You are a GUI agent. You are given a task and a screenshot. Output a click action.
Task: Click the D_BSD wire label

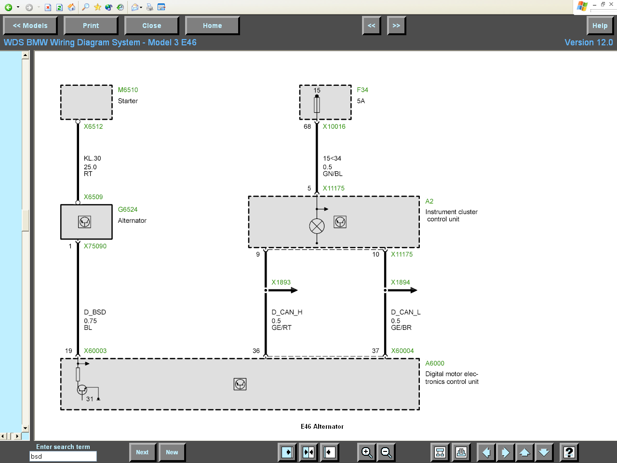point(95,312)
